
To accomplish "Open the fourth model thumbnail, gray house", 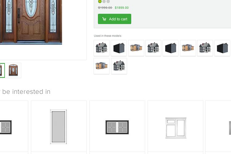I will click(153, 48).
